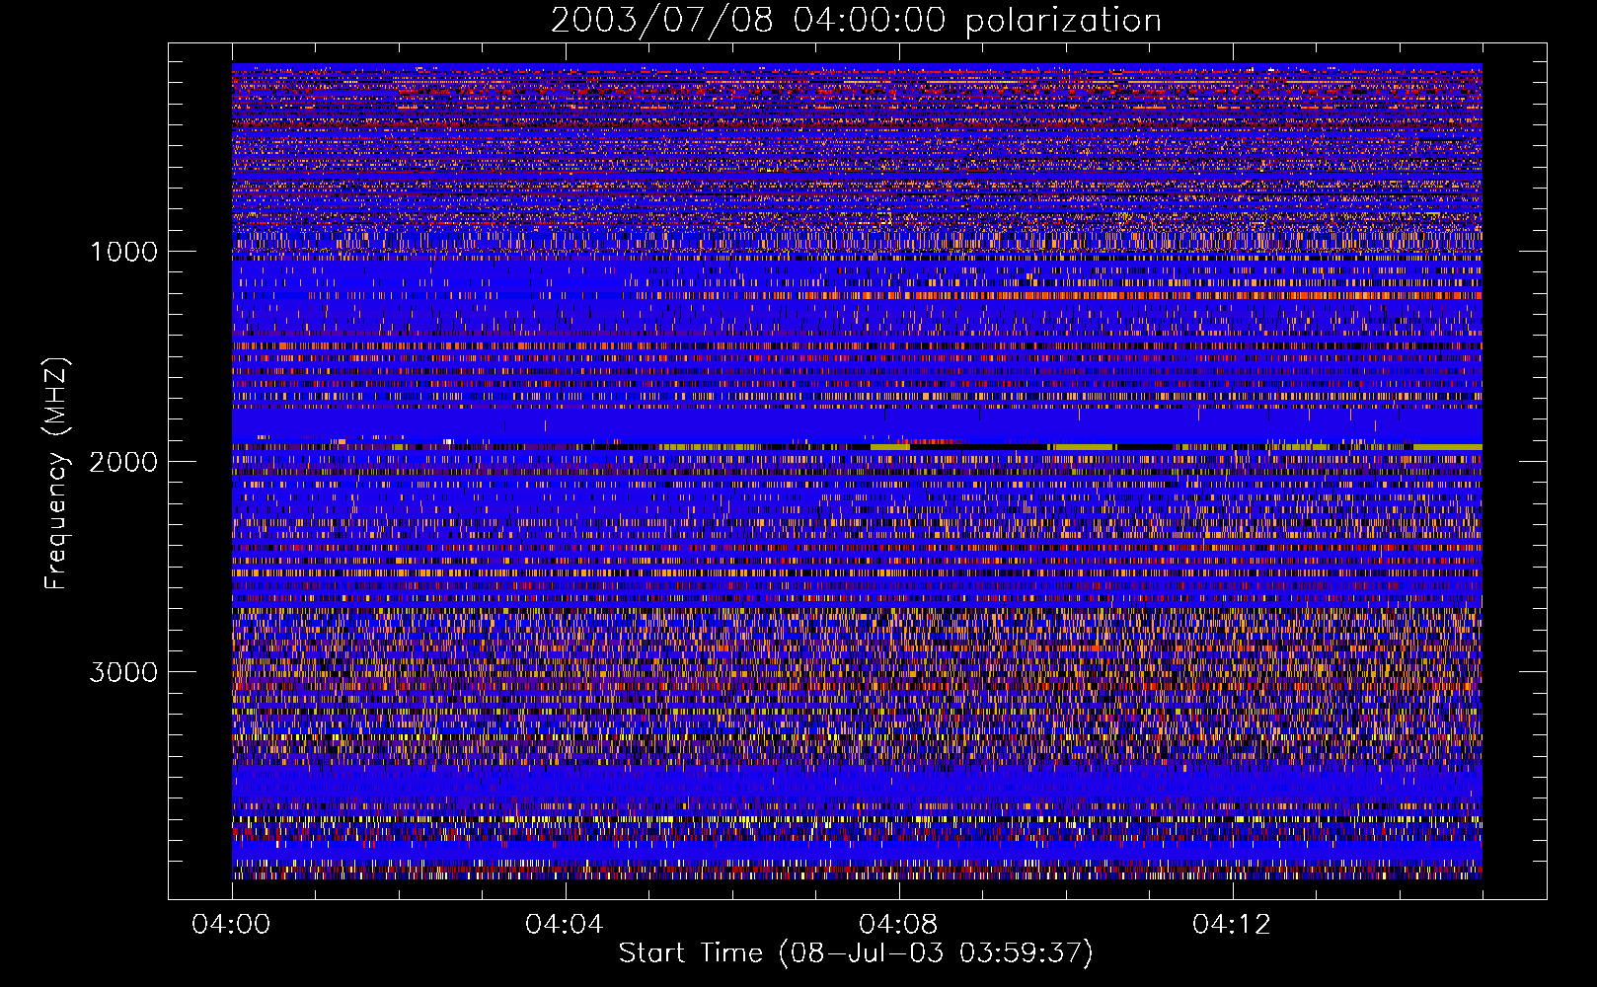Screen dimensions: 1597x987
Task: Click the 04:00 time tick label
Action: (x=231, y=924)
